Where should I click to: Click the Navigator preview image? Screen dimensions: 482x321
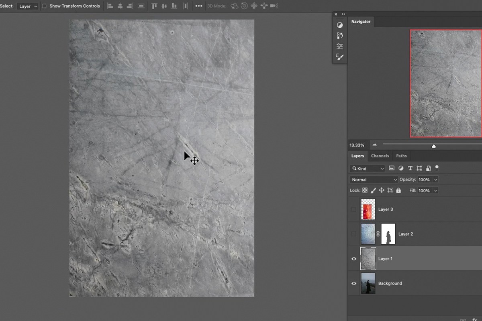446,83
